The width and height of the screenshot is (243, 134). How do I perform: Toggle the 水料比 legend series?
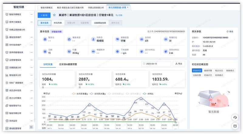[148, 94]
